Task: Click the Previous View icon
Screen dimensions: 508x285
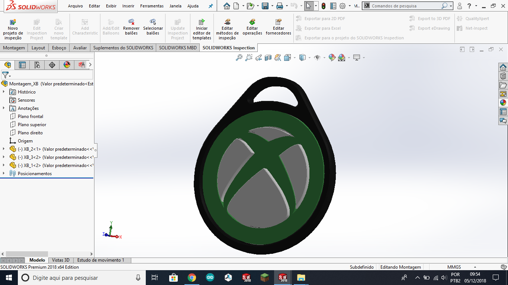Action: click(258, 58)
